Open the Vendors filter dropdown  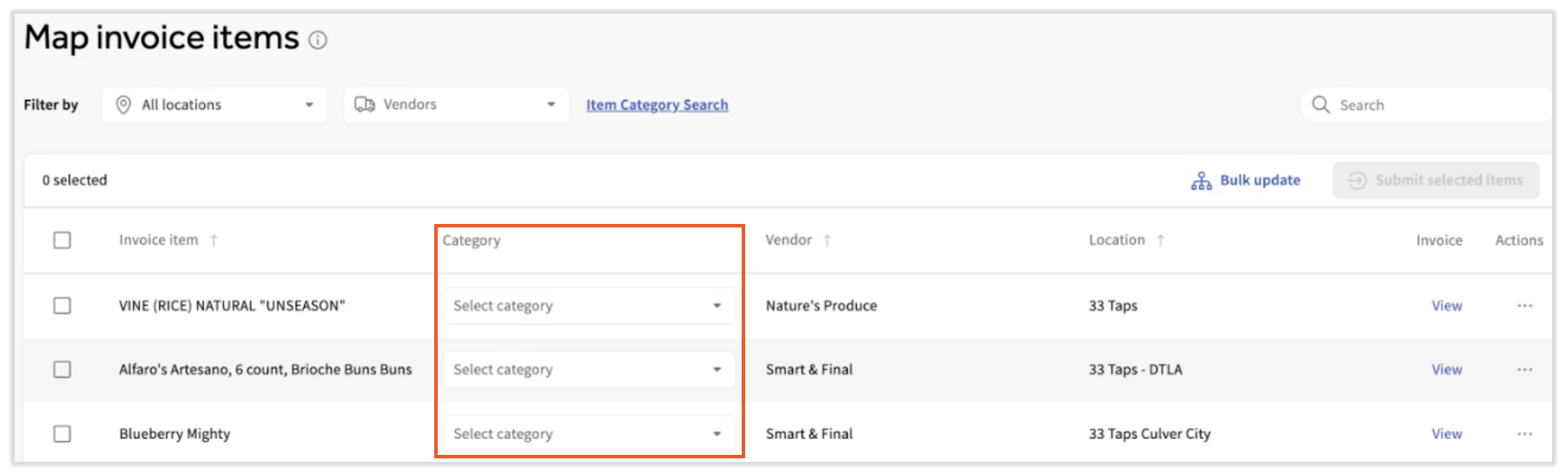click(456, 105)
